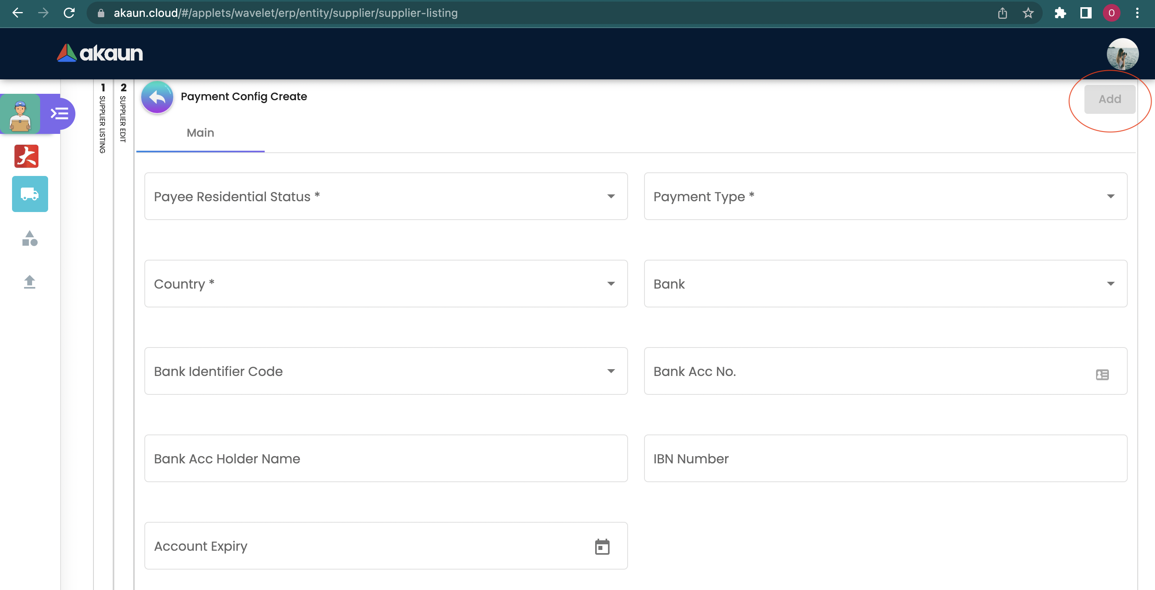
Task: Toggle the sidebar menu expand icon
Action: [x=59, y=113]
